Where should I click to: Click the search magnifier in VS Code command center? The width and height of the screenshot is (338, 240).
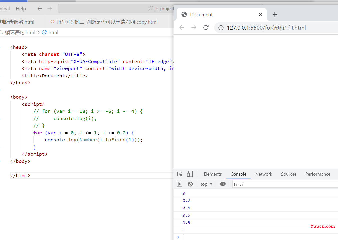151,8
